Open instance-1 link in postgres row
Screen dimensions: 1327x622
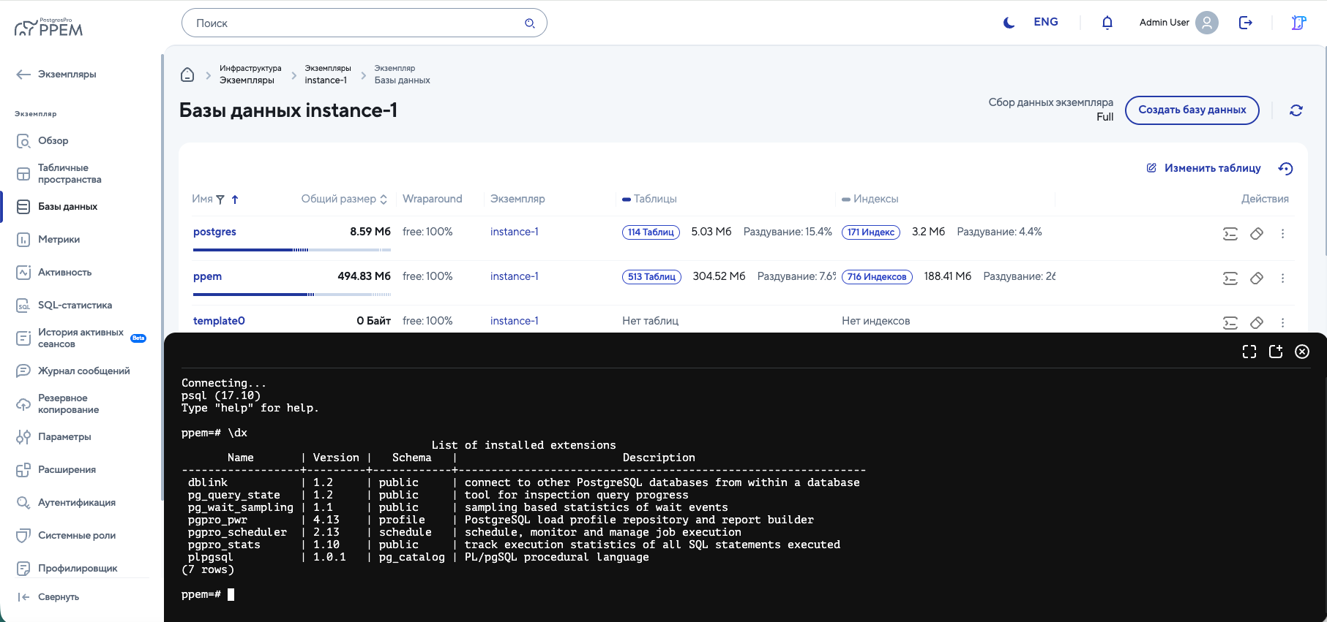[x=515, y=232]
